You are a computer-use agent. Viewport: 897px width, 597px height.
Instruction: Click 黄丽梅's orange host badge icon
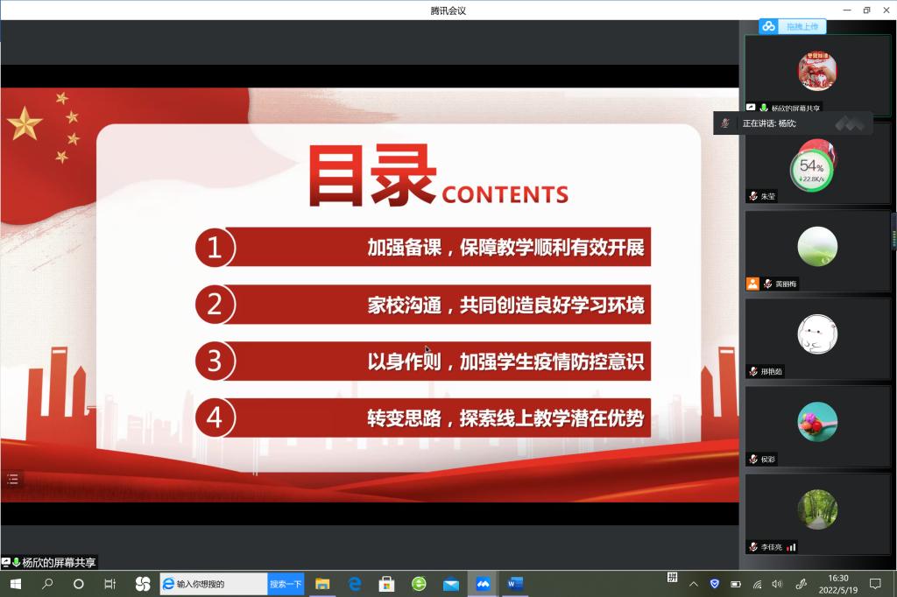click(x=752, y=284)
